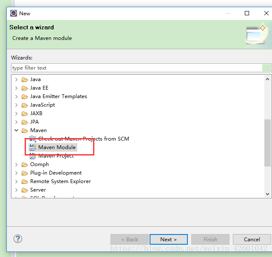This screenshot has width=272, height=257.
Task: Expand the Remote System Explorer category
Action: click(x=17, y=181)
